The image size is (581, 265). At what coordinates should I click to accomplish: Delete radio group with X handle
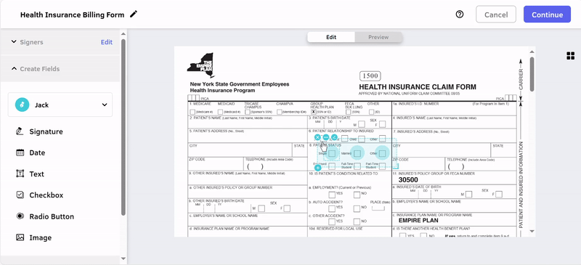tap(317, 137)
